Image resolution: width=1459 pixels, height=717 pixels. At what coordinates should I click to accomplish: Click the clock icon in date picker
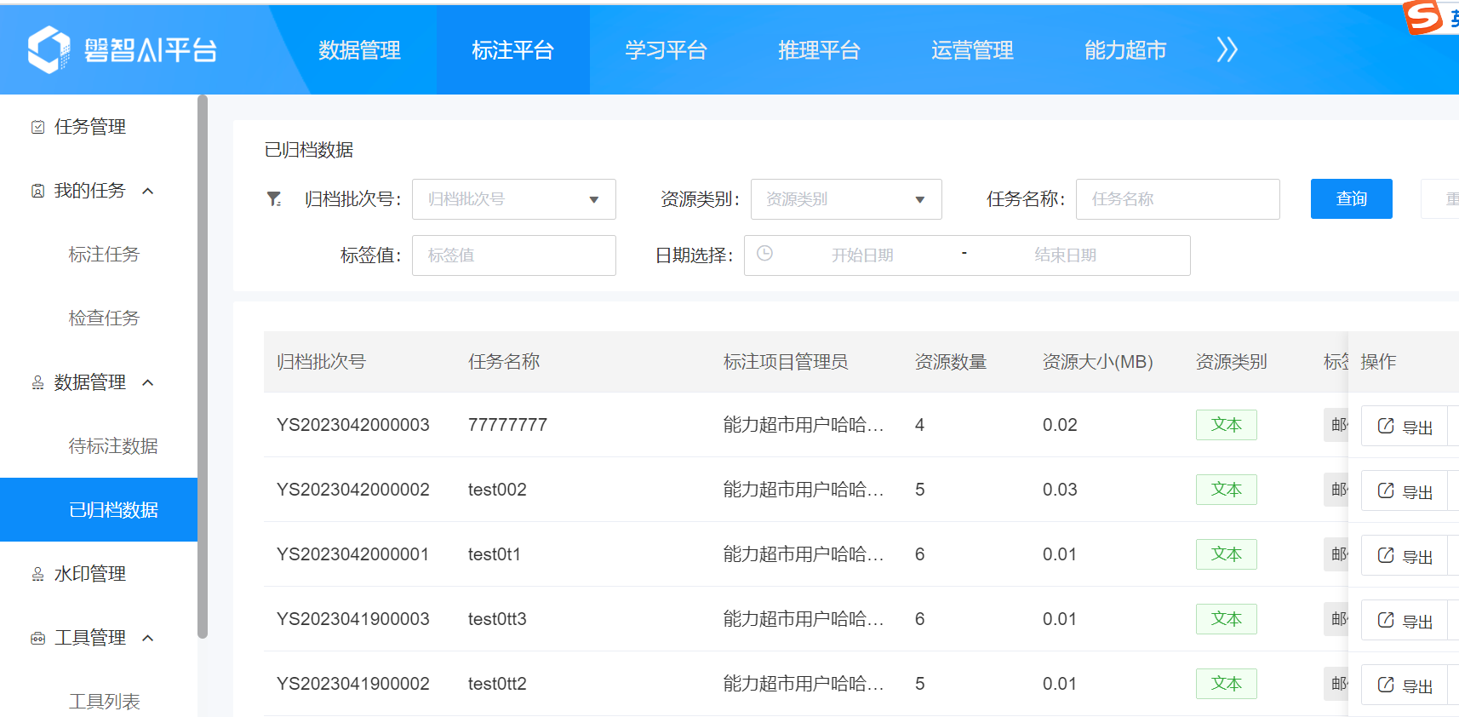pos(764,254)
